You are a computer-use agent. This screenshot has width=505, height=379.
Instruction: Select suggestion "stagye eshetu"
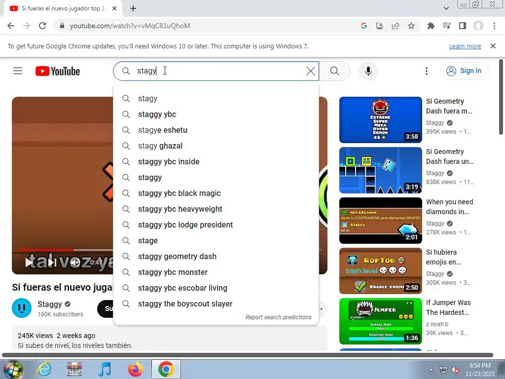[216, 130]
